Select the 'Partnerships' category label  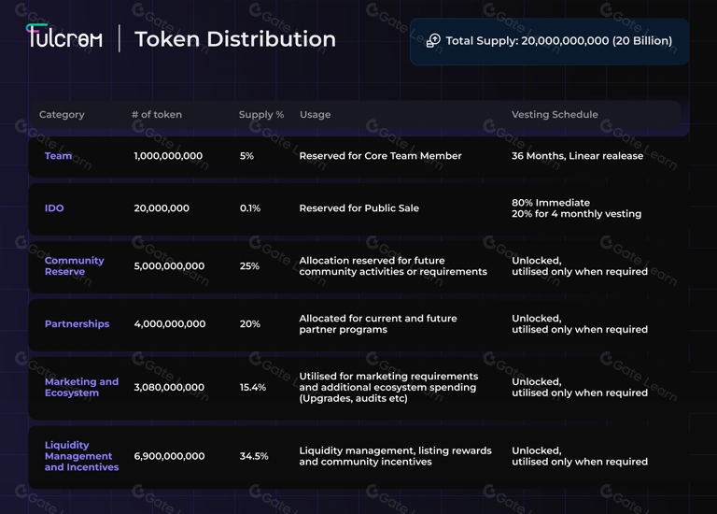[x=77, y=324]
